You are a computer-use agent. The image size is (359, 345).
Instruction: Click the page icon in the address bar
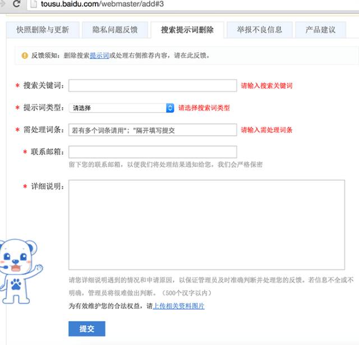pyautogui.click(x=34, y=4)
